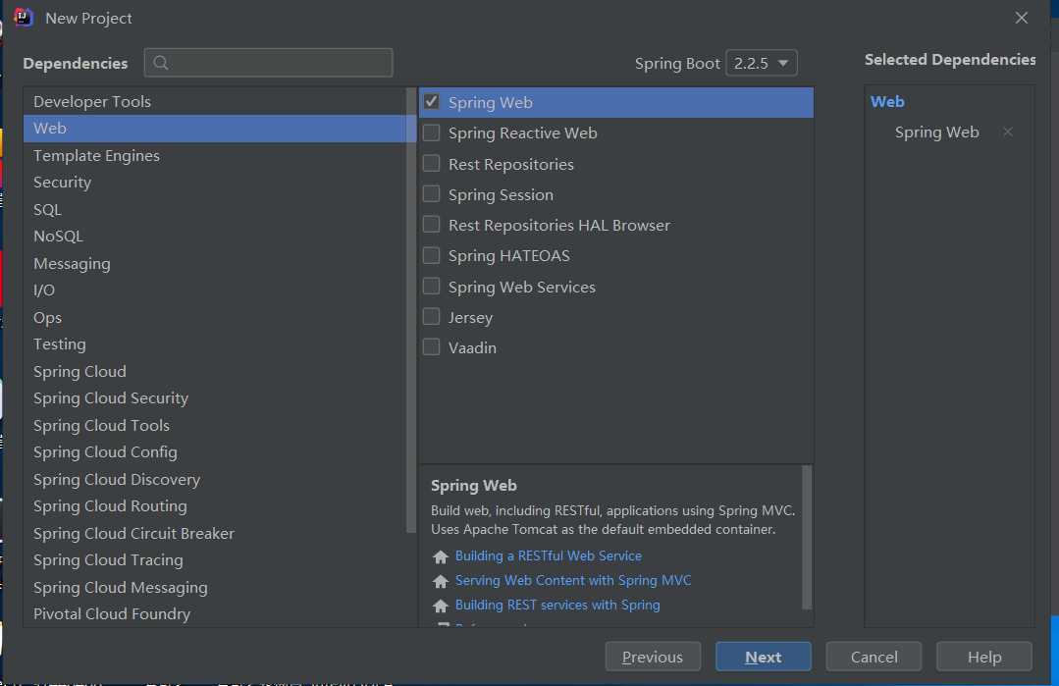Select Spring Cloud Config category

pos(215,452)
